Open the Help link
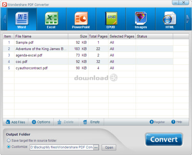The width and height of the screenshot is (192, 155). [177, 122]
